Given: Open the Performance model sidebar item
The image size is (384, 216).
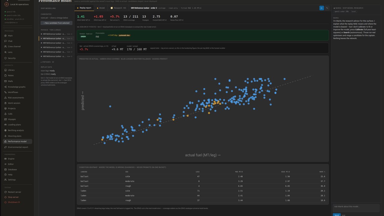Looking at the screenshot, I should [17, 141].
